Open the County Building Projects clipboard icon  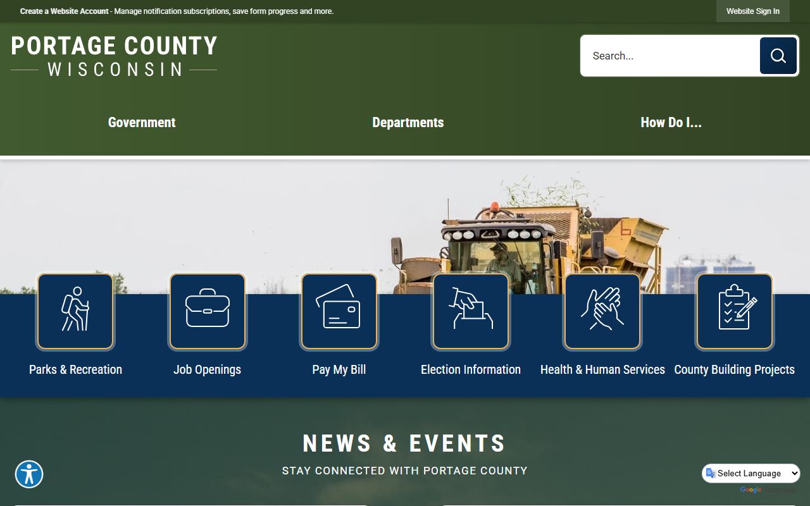(734, 311)
